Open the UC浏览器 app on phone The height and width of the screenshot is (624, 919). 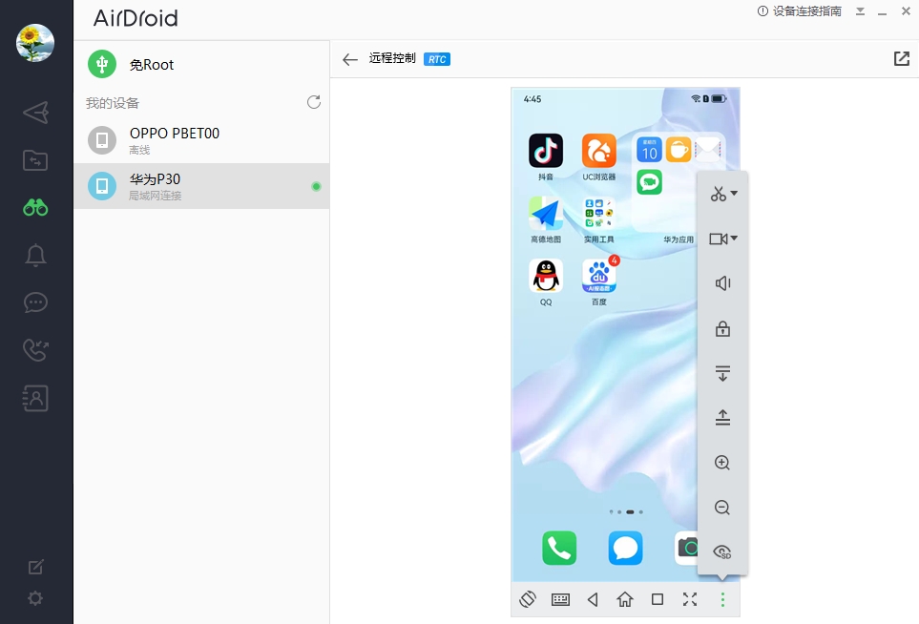(x=599, y=151)
